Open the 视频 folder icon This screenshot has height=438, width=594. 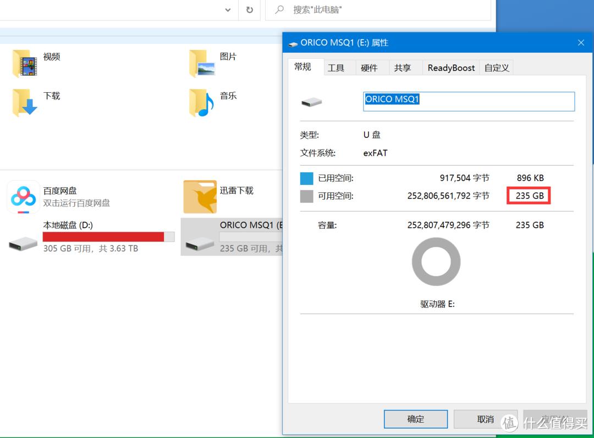[25, 64]
